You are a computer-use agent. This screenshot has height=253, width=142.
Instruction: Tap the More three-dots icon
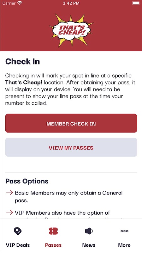click(124, 231)
